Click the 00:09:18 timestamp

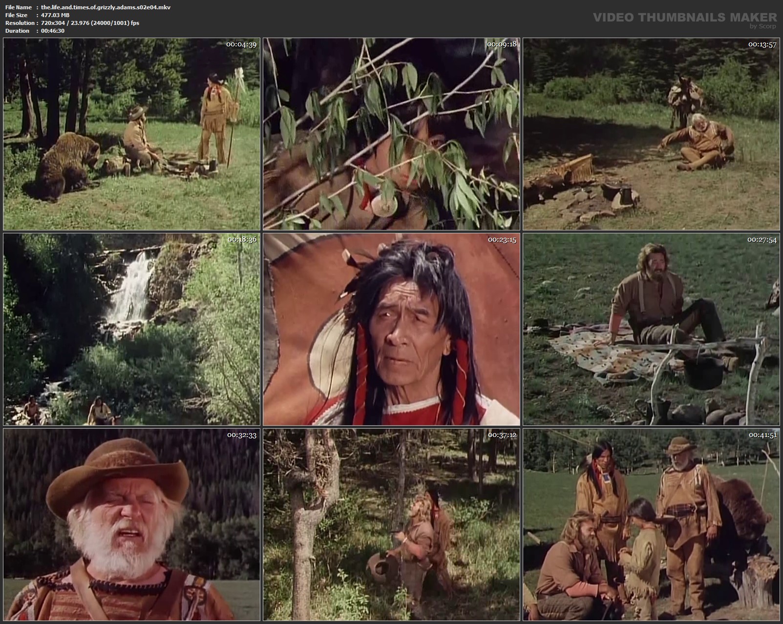click(x=502, y=44)
